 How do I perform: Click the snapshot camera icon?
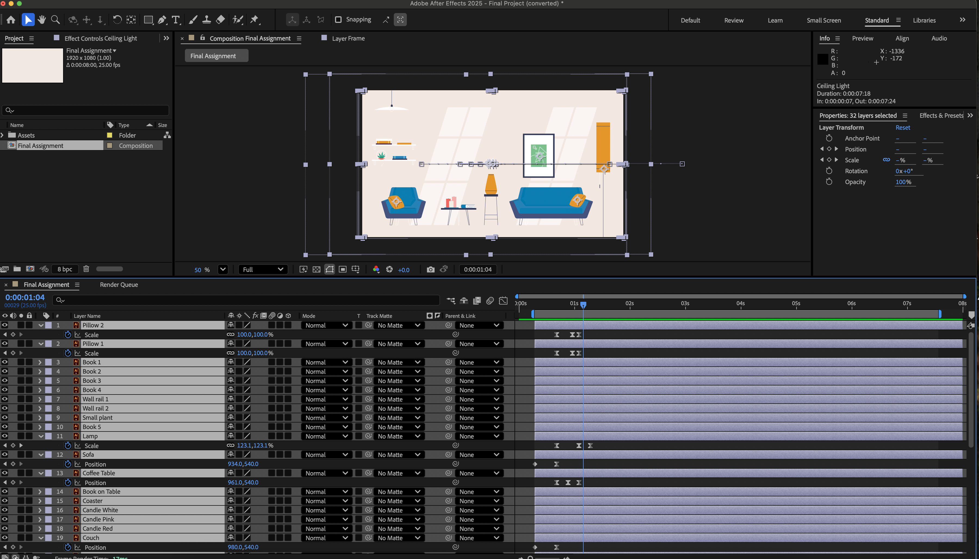click(430, 269)
